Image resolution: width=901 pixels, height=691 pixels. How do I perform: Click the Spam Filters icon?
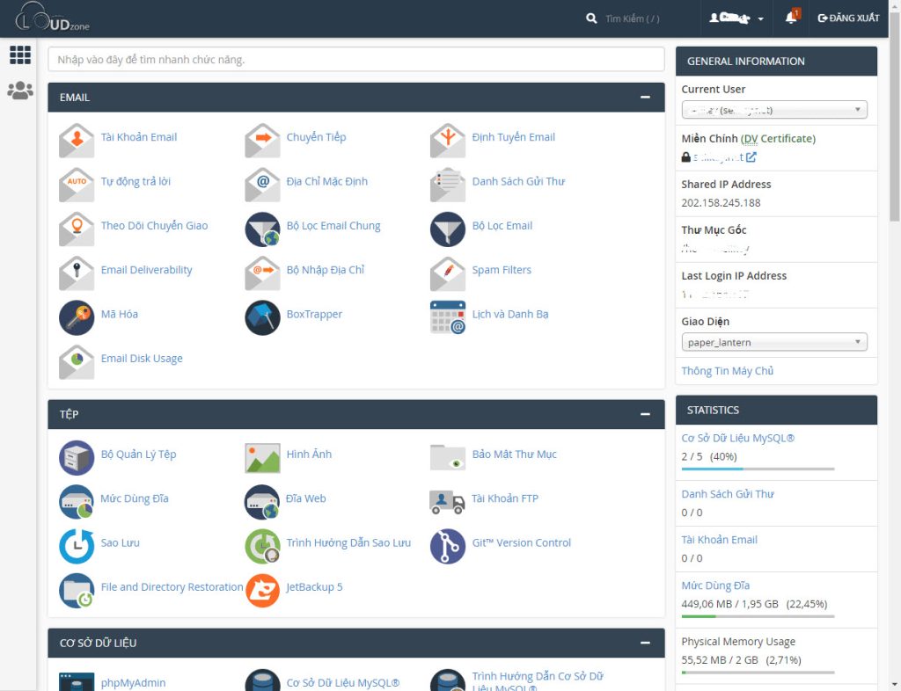click(447, 272)
